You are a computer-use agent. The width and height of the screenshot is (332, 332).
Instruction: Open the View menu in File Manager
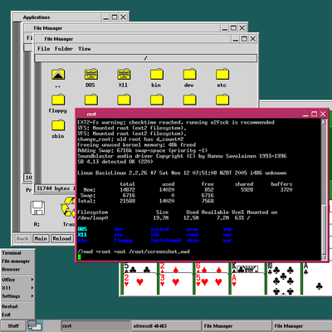click(x=85, y=49)
